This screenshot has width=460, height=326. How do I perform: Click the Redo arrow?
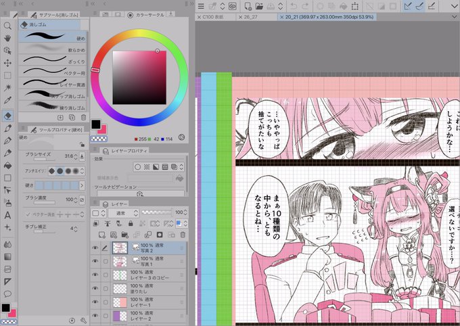[305, 6]
